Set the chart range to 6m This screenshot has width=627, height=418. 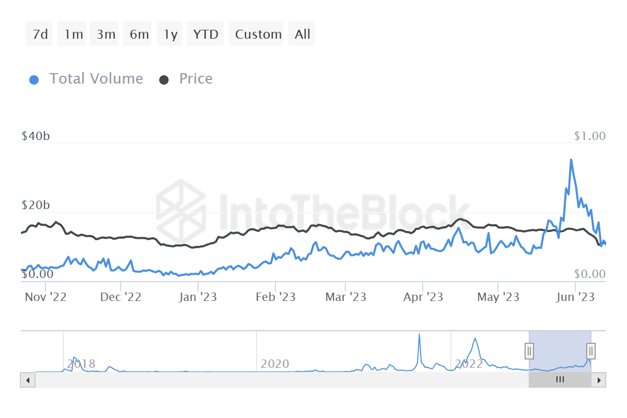point(139,34)
